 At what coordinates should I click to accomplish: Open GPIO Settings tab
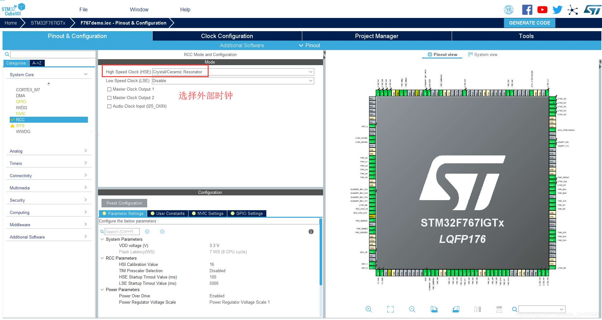click(x=247, y=213)
